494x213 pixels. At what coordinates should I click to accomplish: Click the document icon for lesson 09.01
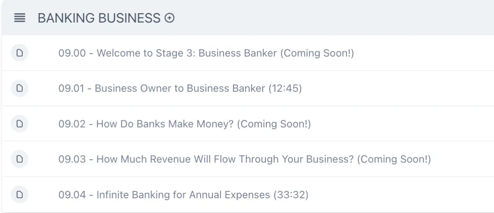pos(19,88)
